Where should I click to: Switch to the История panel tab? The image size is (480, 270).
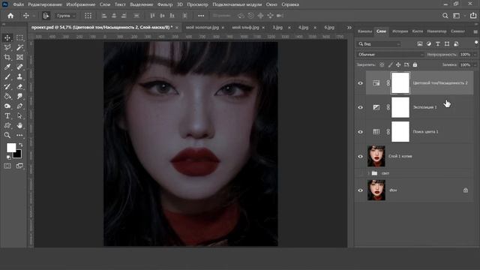pyautogui.click(x=400, y=31)
